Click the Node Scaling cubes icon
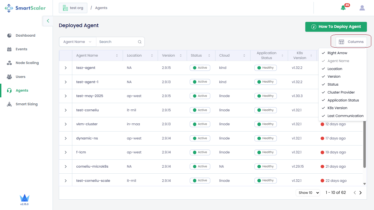The width and height of the screenshot is (374, 210). pos(9,63)
